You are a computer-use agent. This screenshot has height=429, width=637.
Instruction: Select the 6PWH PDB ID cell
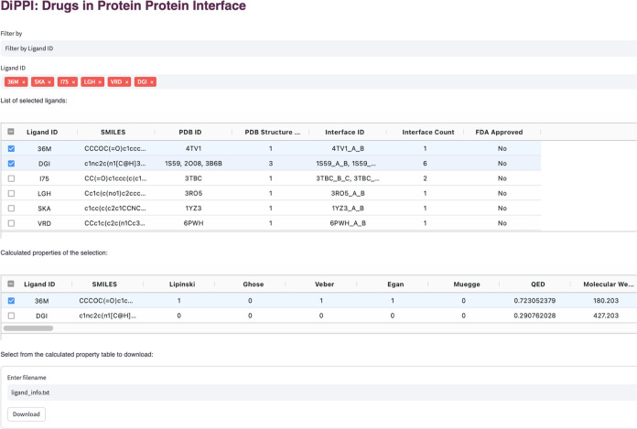click(193, 223)
